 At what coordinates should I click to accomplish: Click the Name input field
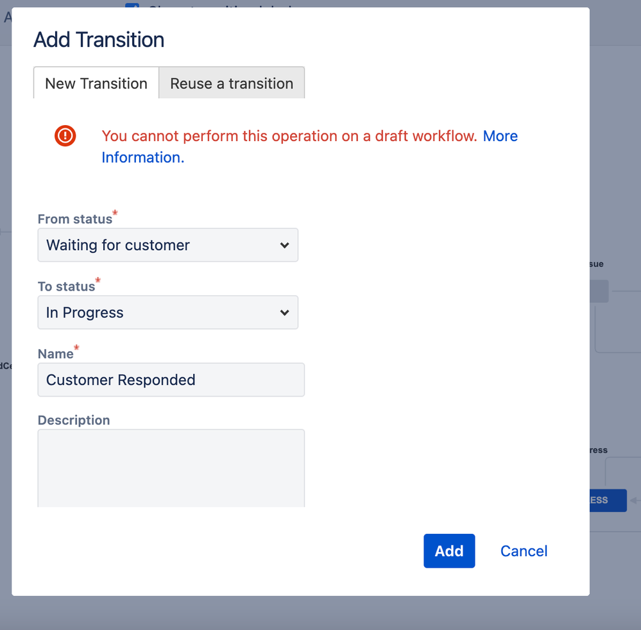point(171,380)
